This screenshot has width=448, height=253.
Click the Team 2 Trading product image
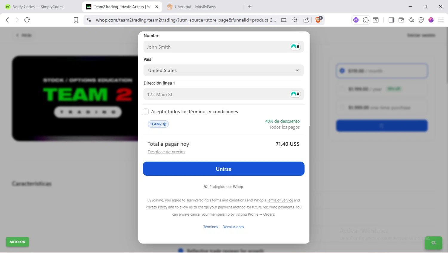coord(75,98)
